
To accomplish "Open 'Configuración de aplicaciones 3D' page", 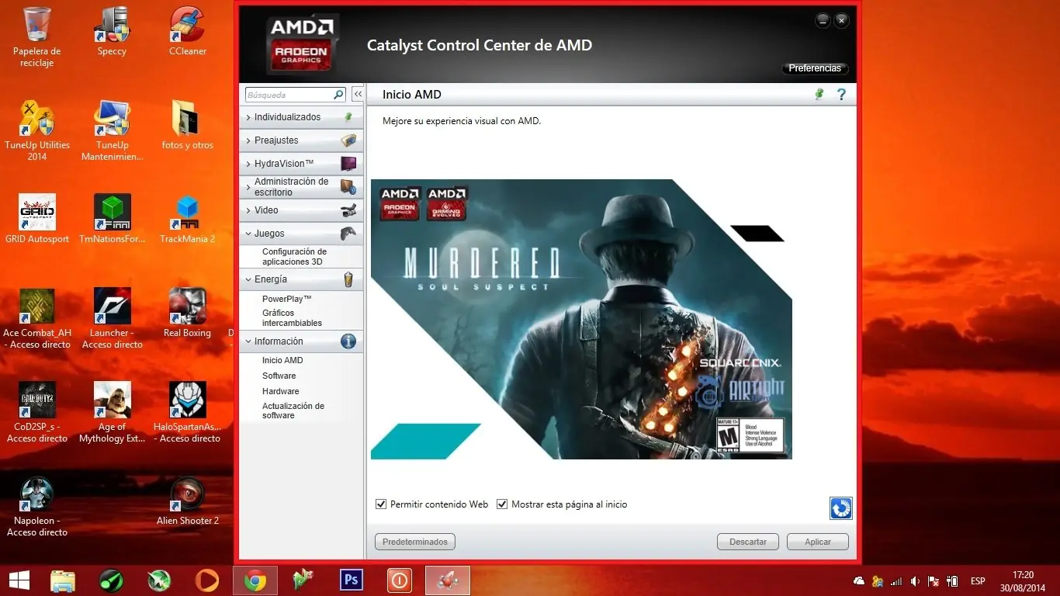I will [294, 257].
